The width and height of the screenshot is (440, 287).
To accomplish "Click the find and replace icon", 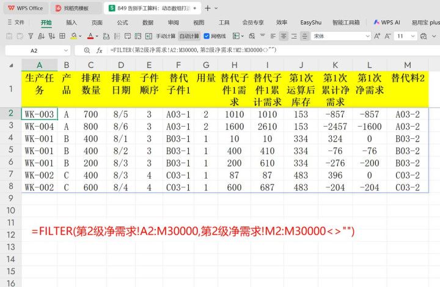I will click(x=106, y=36).
